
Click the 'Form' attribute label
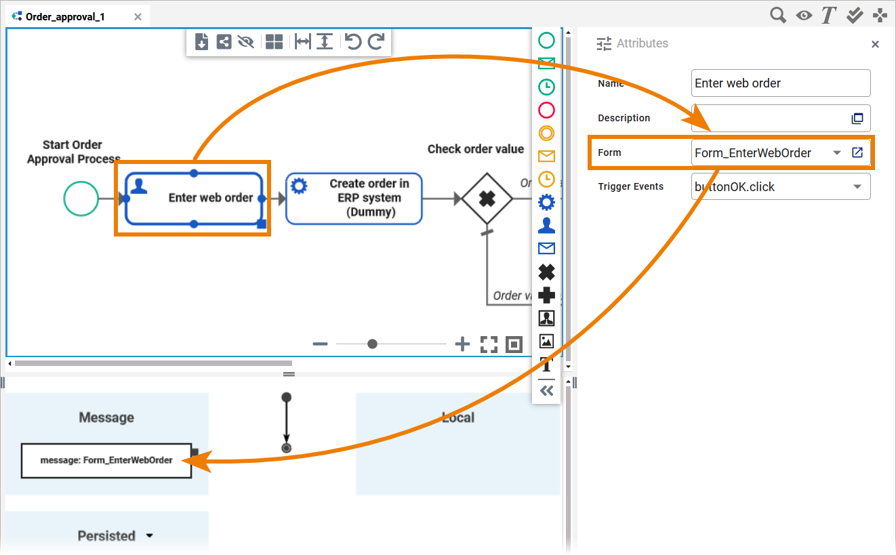(609, 152)
